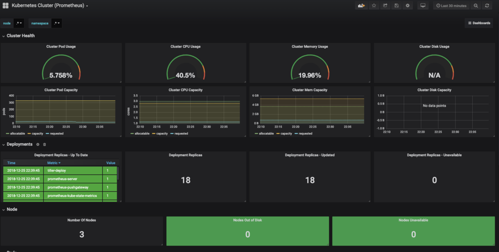
Task: Sort table by the Metric column header
Action: tap(54, 162)
